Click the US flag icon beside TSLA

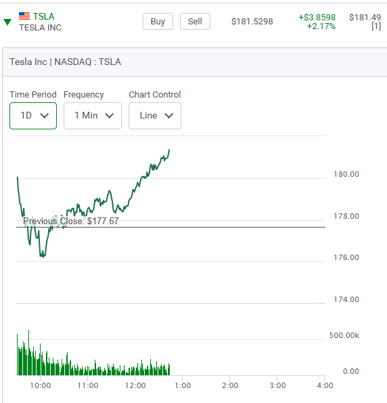24,16
